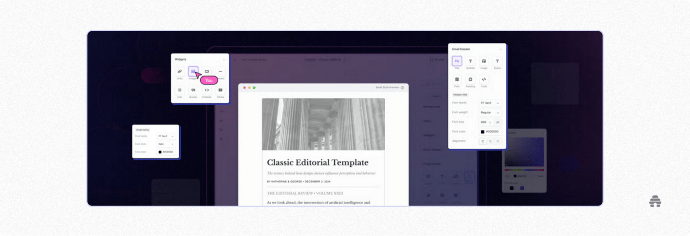Open the Header title font color swatch
The width and height of the screenshot is (690, 236).
[x=482, y=132]
